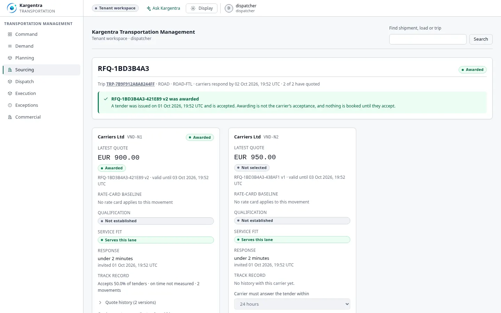This screenshot has height=313, width=501.
Task: Select the Dispatch menu item
Action: click(41, 82)
